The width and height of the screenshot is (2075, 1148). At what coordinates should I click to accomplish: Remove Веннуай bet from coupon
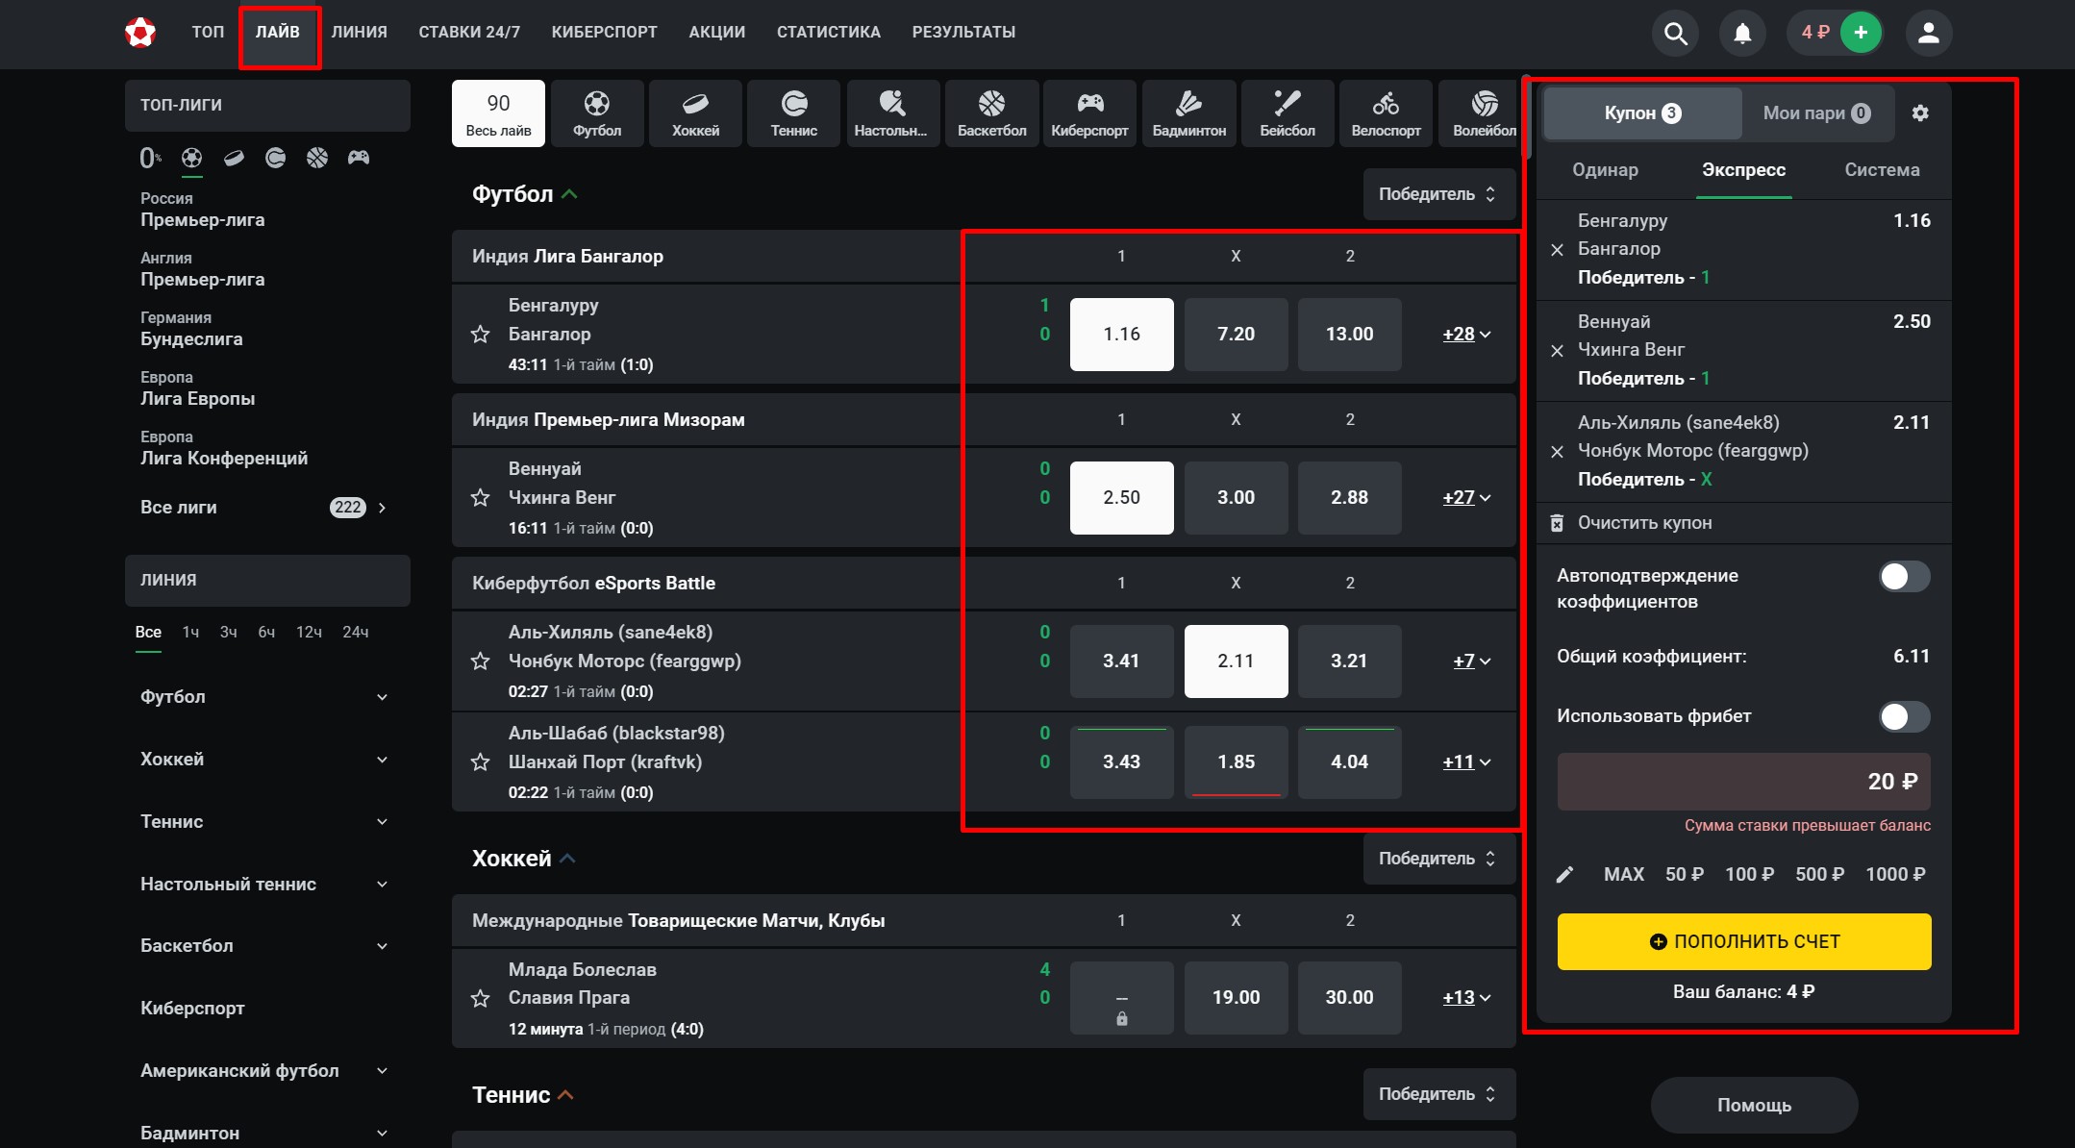[x=1557, y=351]
